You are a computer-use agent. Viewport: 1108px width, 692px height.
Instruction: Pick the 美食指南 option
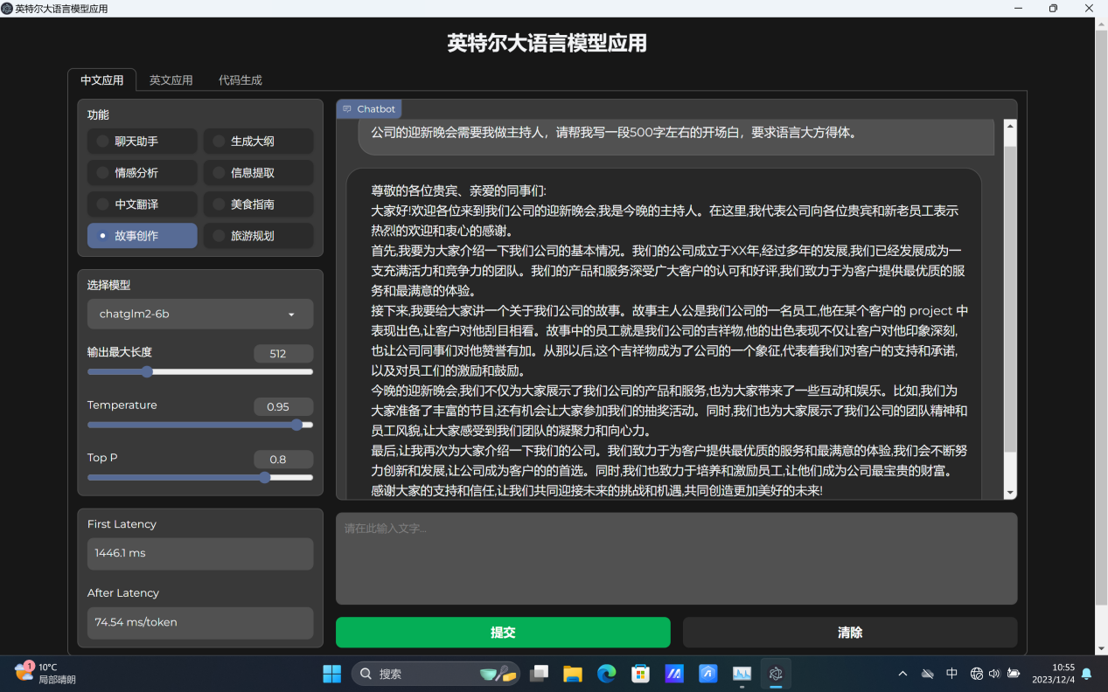coord(258,204)
